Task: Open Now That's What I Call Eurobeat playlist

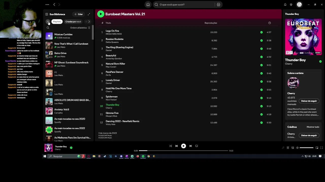Action: [x=68, y=45]
